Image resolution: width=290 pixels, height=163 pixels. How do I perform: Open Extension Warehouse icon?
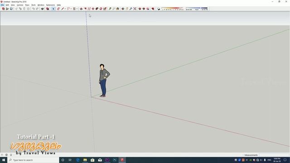pyautogui.click(x=144, y=9)
